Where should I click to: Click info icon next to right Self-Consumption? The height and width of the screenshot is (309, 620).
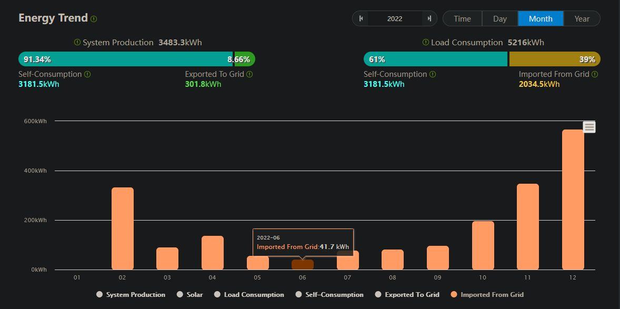tap(433, 74)
